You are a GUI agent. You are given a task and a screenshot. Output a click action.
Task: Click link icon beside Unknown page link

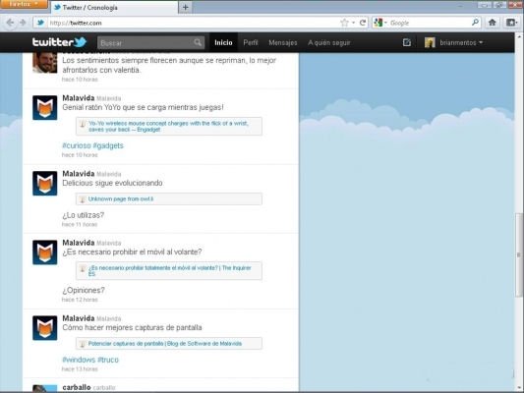(83, 199)
